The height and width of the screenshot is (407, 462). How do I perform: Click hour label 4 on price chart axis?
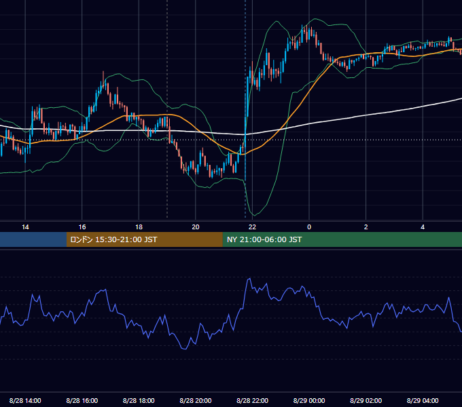(x=423, y=227)
